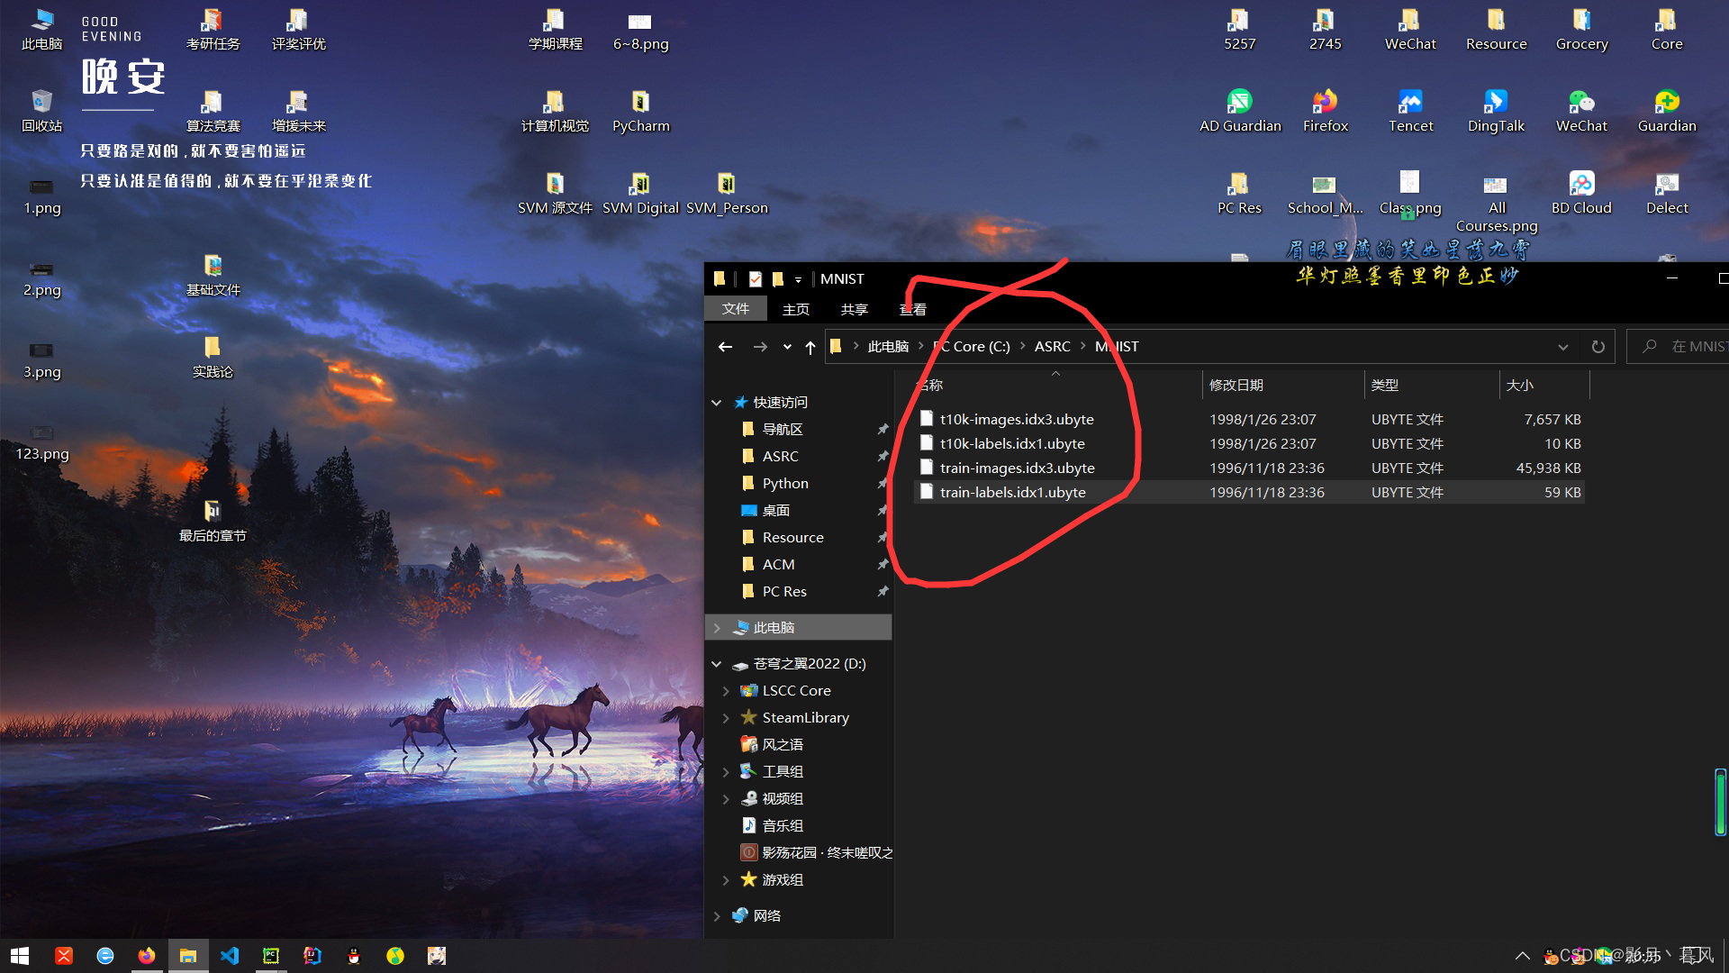Select the 回收站 recycle bin icon
Screen dimensions: 1729x973
tap(41, 111)
